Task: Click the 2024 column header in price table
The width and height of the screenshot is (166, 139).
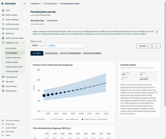Action: click(x=78, y=134)
